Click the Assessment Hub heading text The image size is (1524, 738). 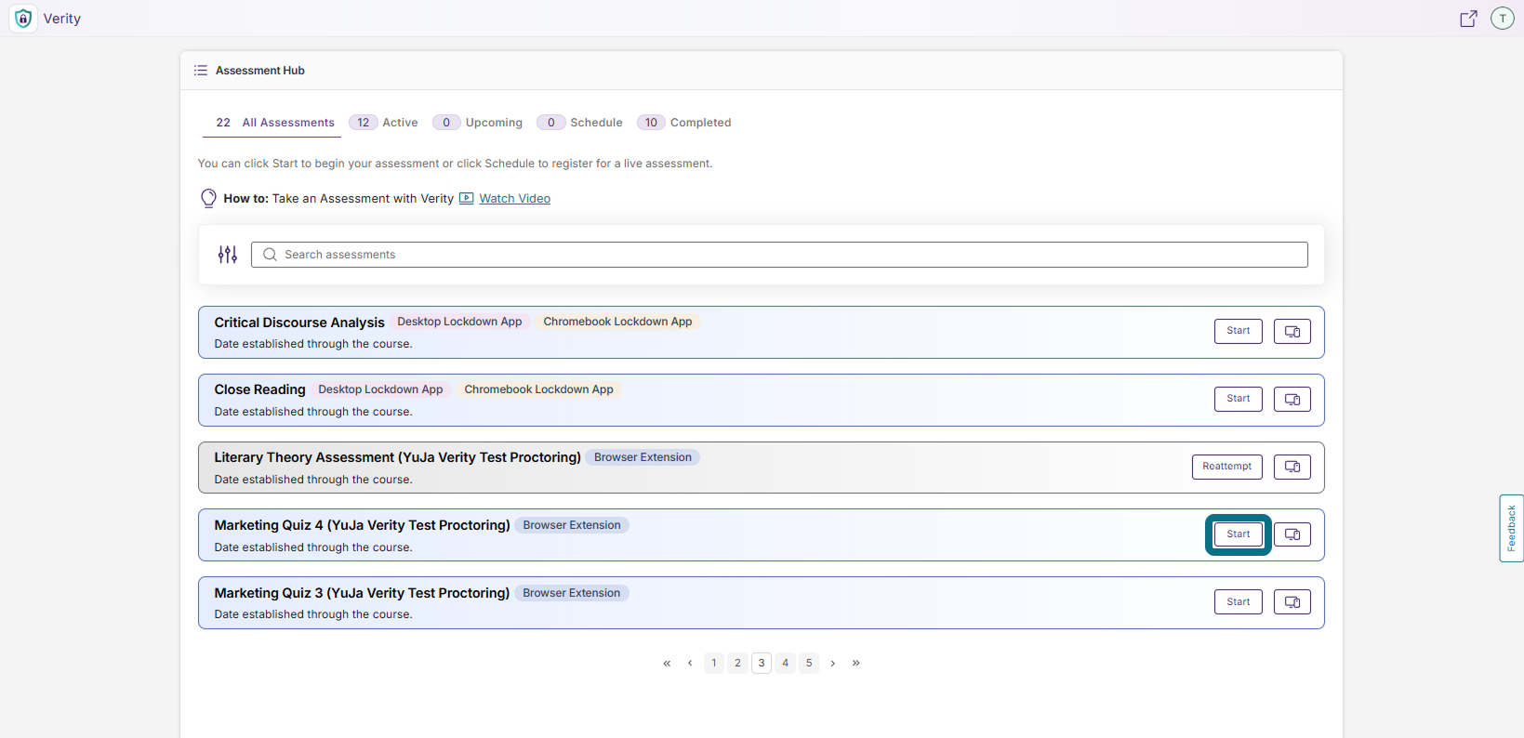click(260, 71)
